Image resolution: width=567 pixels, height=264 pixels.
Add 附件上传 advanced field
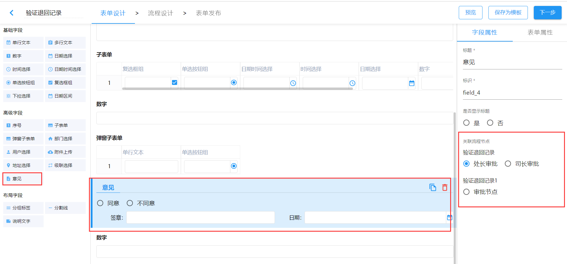pyautogui.click(x=65, y=152)
